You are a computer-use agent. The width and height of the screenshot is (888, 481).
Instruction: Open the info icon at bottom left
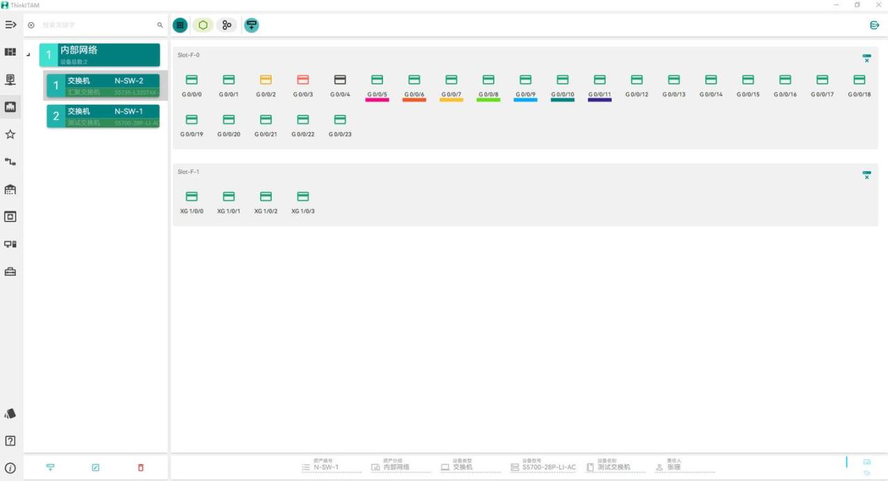(x=10, y=468)
